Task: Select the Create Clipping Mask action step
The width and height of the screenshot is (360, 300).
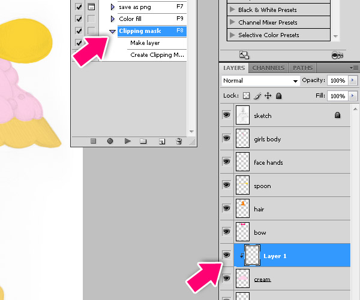Action: [157, 55]
